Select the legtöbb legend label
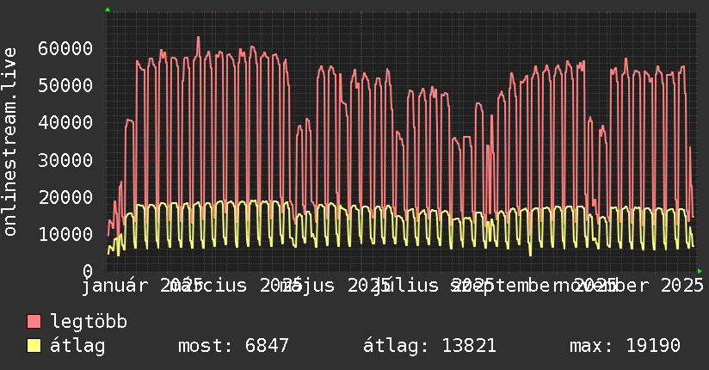Image resolution: width=709 pixels, height=370 pixels. 89,323
